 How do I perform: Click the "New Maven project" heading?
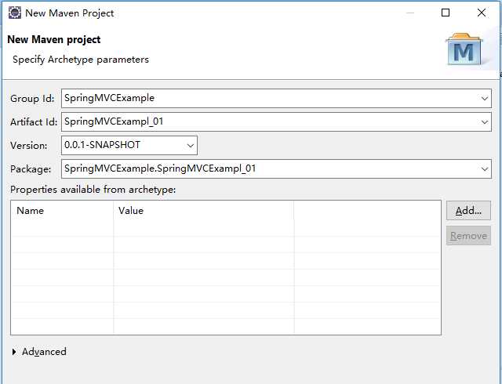point(54,40)
